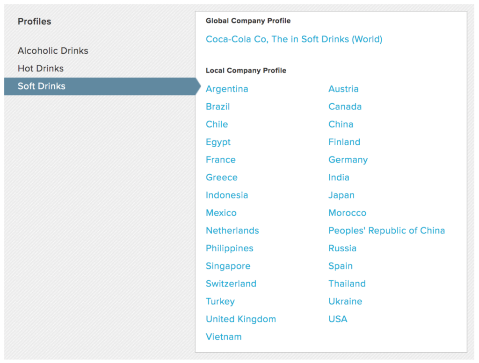The height and width of the screenshot is (363, 479).
Task: Open the USA local company profile
Action: point(338,320)
